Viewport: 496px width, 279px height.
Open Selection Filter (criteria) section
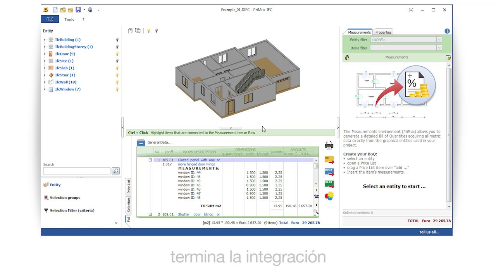pos(72,210)
